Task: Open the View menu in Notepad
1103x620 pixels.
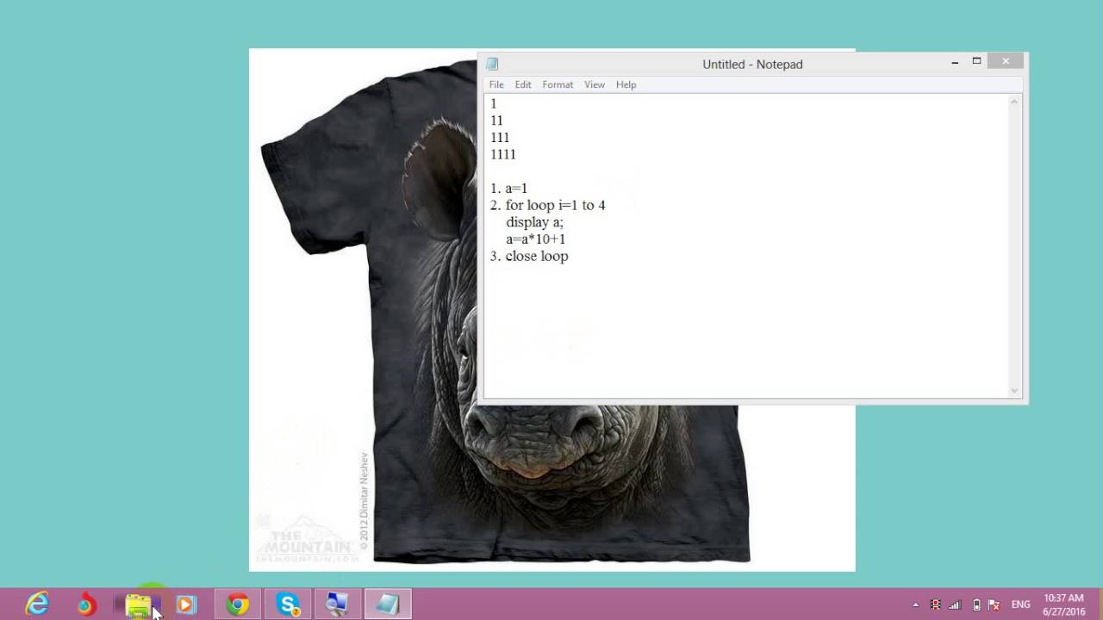Action: pyautogui.click(x=595, y=84)
